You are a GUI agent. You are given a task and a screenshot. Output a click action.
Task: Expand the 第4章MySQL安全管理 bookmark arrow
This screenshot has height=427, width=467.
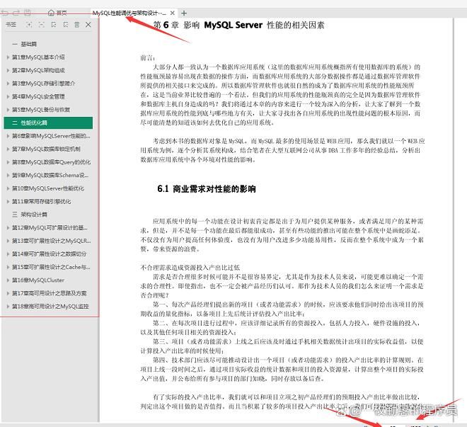point(8,96)
